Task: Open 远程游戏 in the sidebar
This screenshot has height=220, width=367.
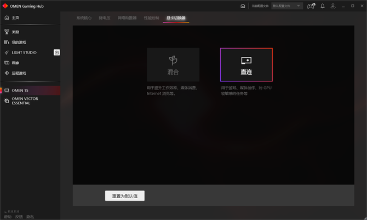Action: pos(30,73)
